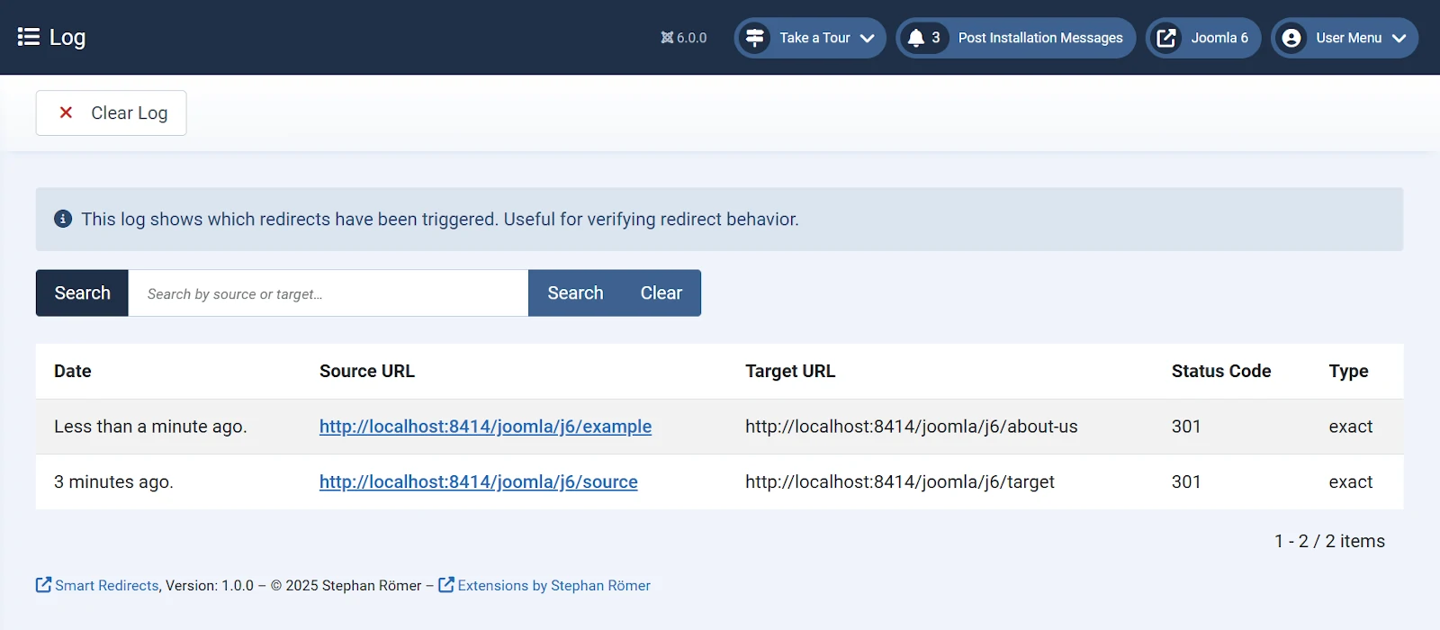The height and width of the screenshot is (630, 1440).
Task: Click the Joomla 6.0.0 version indicator
Action: click(684, 38)
